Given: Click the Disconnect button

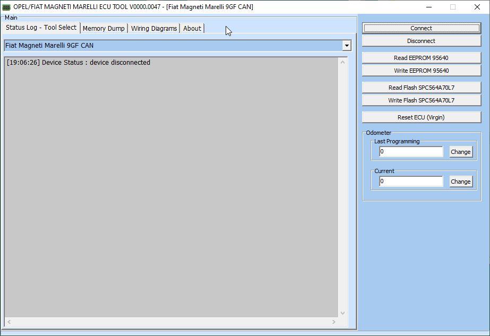Looking at the screenshot, I should tap(421, 41).
